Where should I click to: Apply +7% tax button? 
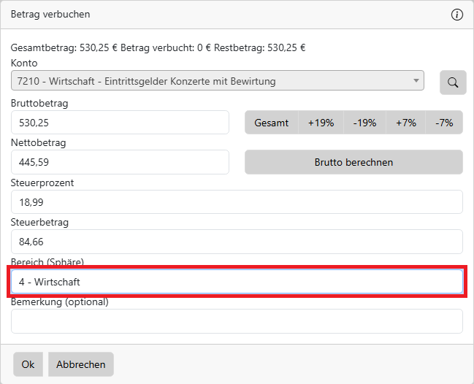406,123
